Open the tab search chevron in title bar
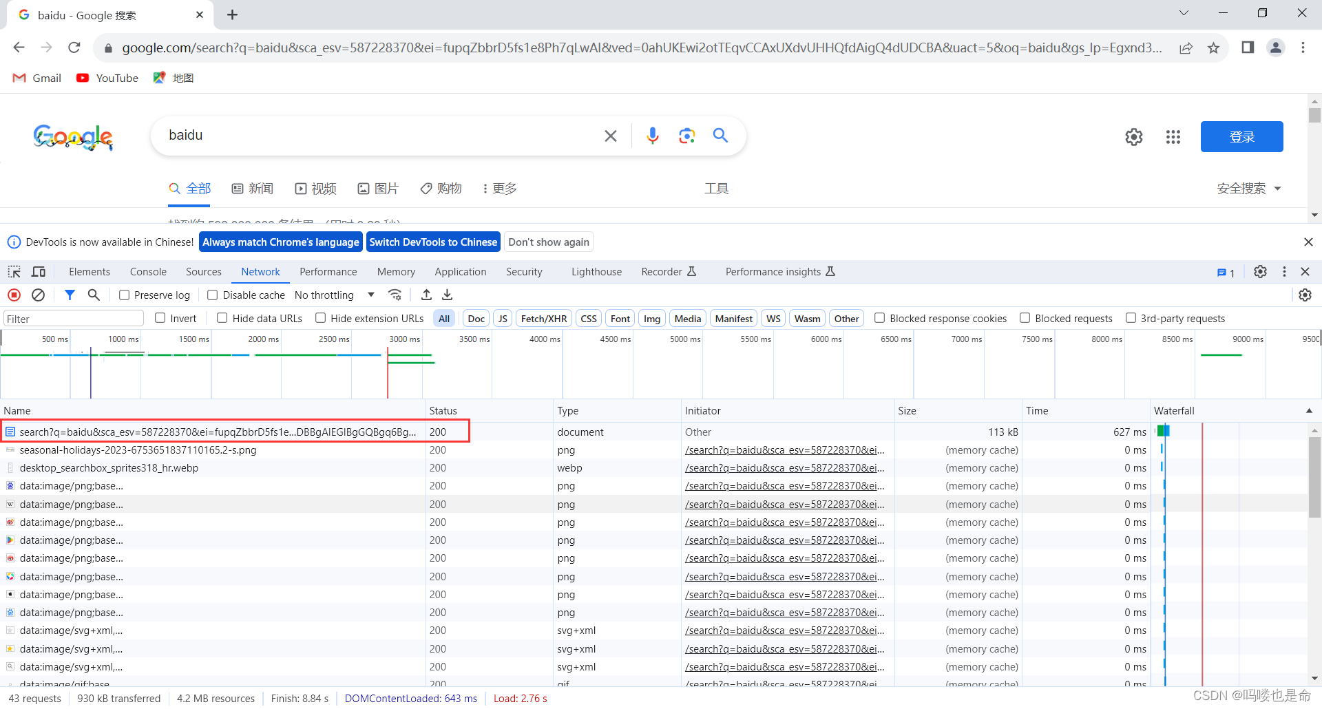The image size is (1322, 709). pyautogui.click(x=1184, y=13)
